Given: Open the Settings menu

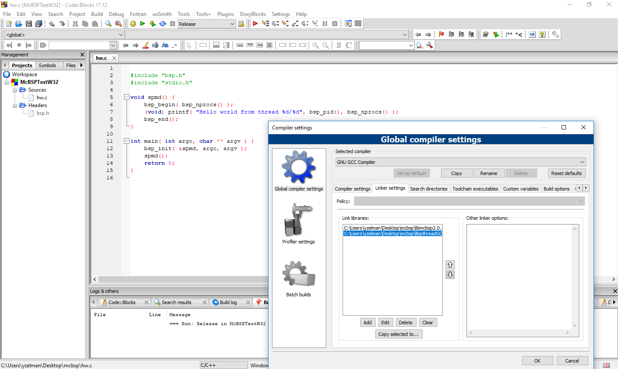Looking at the screenshot, I should tap(281, 14).
